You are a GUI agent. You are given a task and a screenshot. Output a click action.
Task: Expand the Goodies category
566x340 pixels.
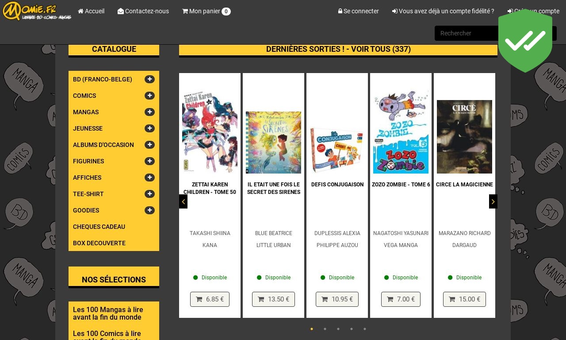[x=149, y=210]
